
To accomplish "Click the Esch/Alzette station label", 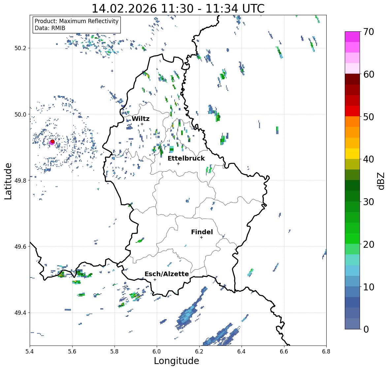I will pyautogui.click(x=167, y=274).
